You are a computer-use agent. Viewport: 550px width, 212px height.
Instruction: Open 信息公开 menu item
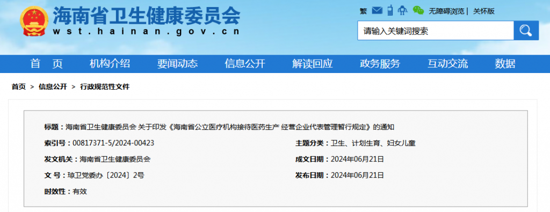pyautogui.click(x=245, y=64)
